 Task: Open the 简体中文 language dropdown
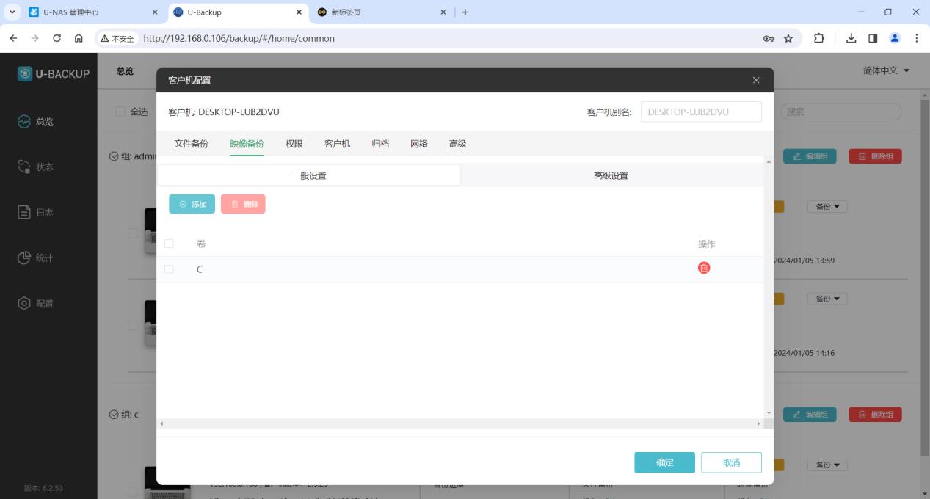pos(887,70)
